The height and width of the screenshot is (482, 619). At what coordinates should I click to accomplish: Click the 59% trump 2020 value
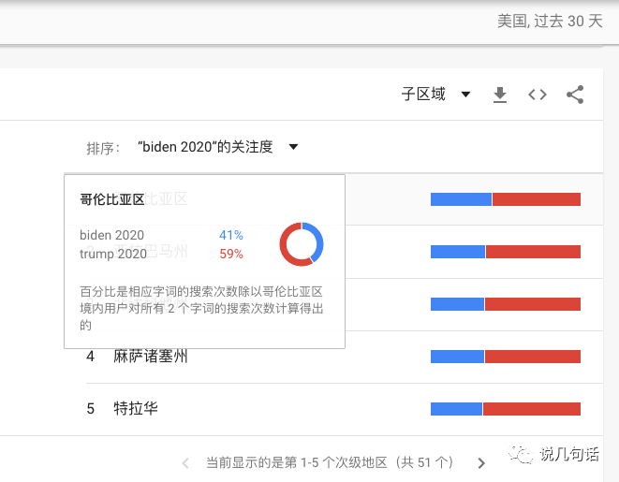click(231, 254)
